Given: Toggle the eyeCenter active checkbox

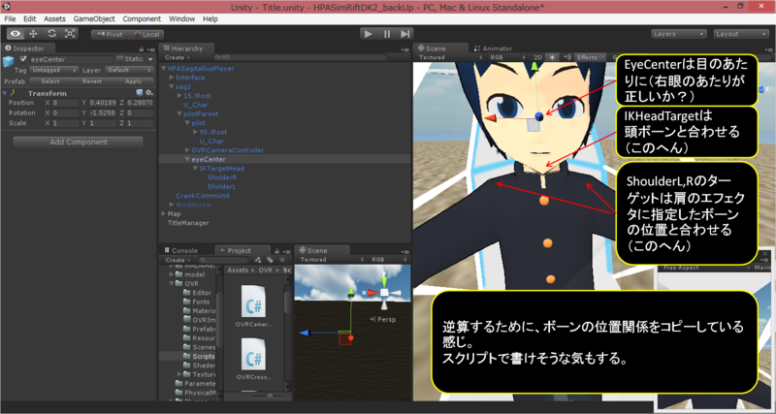Looking at the screenshot, I should click(x=22, y=59).
